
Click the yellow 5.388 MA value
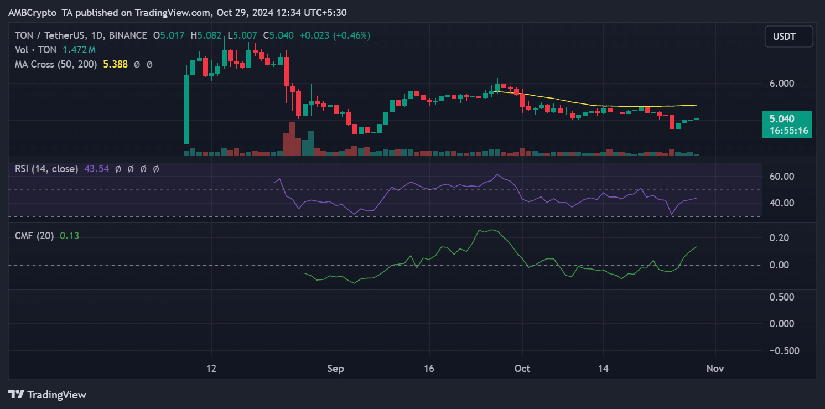(x=115, y=64)
